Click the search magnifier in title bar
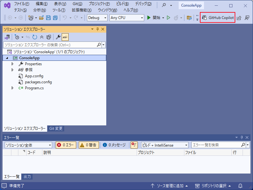The height and width of the screenshot is (190, 253). pyautogui.click(x=164, y=5)
